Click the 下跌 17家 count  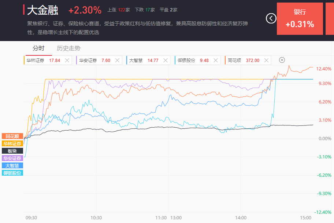pos(145,10)
